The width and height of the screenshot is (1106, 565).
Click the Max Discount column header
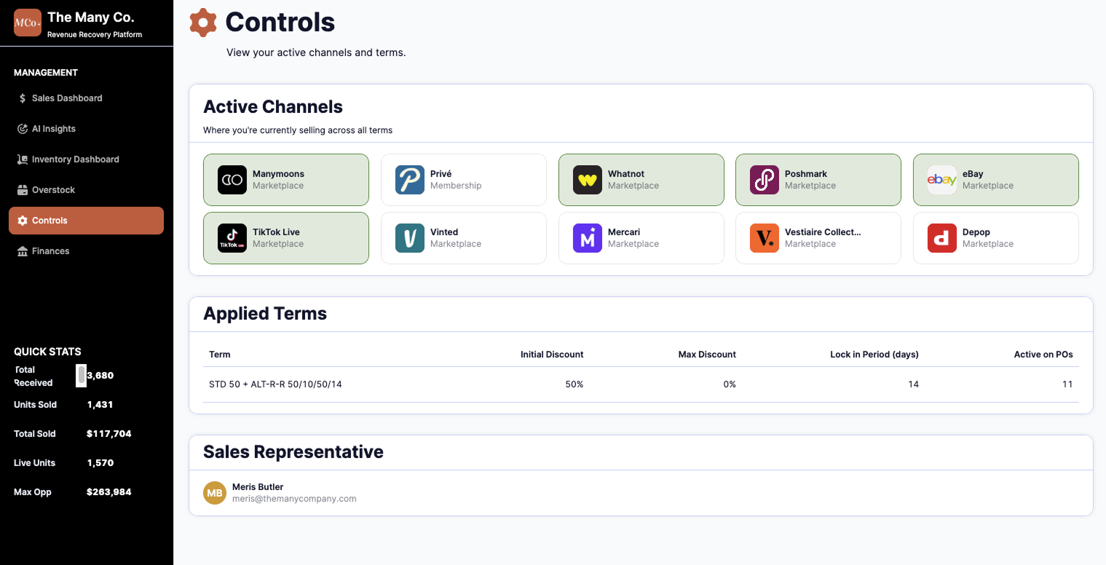[707, 355]
